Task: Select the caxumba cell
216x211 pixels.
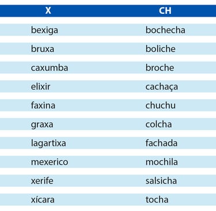Action: 50,67
